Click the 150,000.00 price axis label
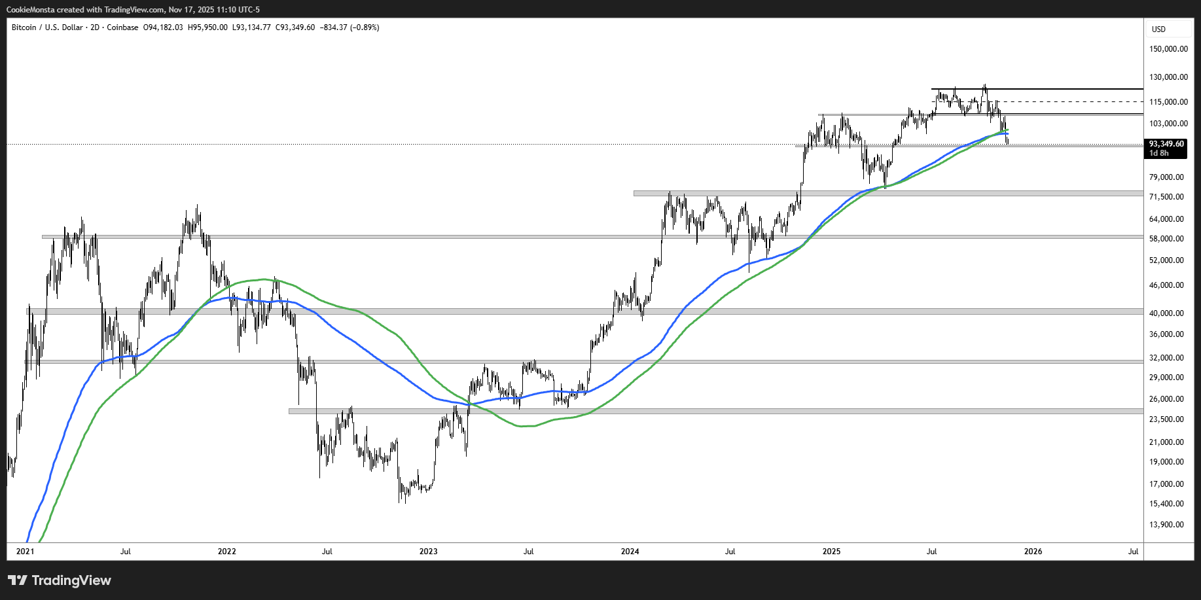Viewport: 1201px width, 600px height. tap(1168, 49)
